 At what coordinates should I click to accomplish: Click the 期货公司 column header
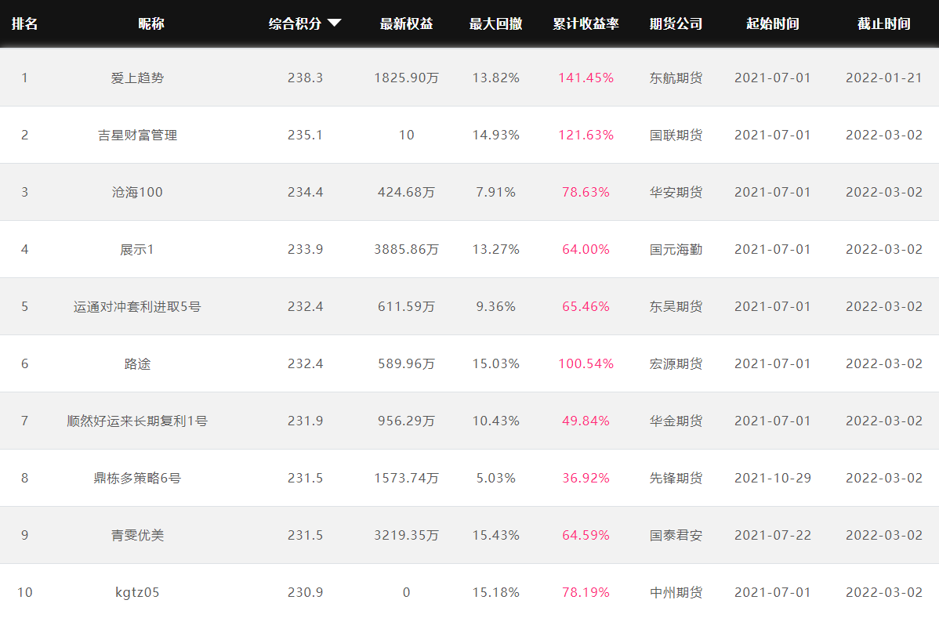(676, 24)
